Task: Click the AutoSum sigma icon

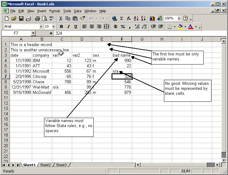Action: coord(121,18)
